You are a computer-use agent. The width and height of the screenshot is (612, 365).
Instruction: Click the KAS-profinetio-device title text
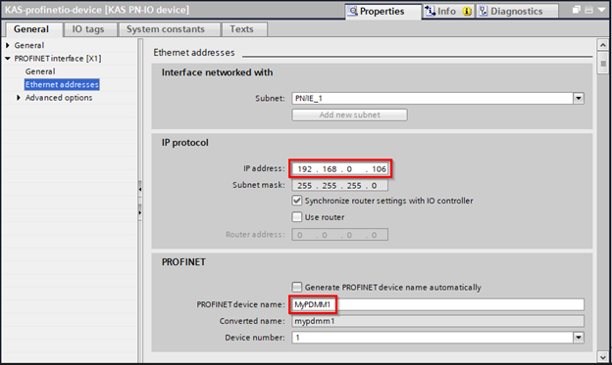click(x=97, y=10)
